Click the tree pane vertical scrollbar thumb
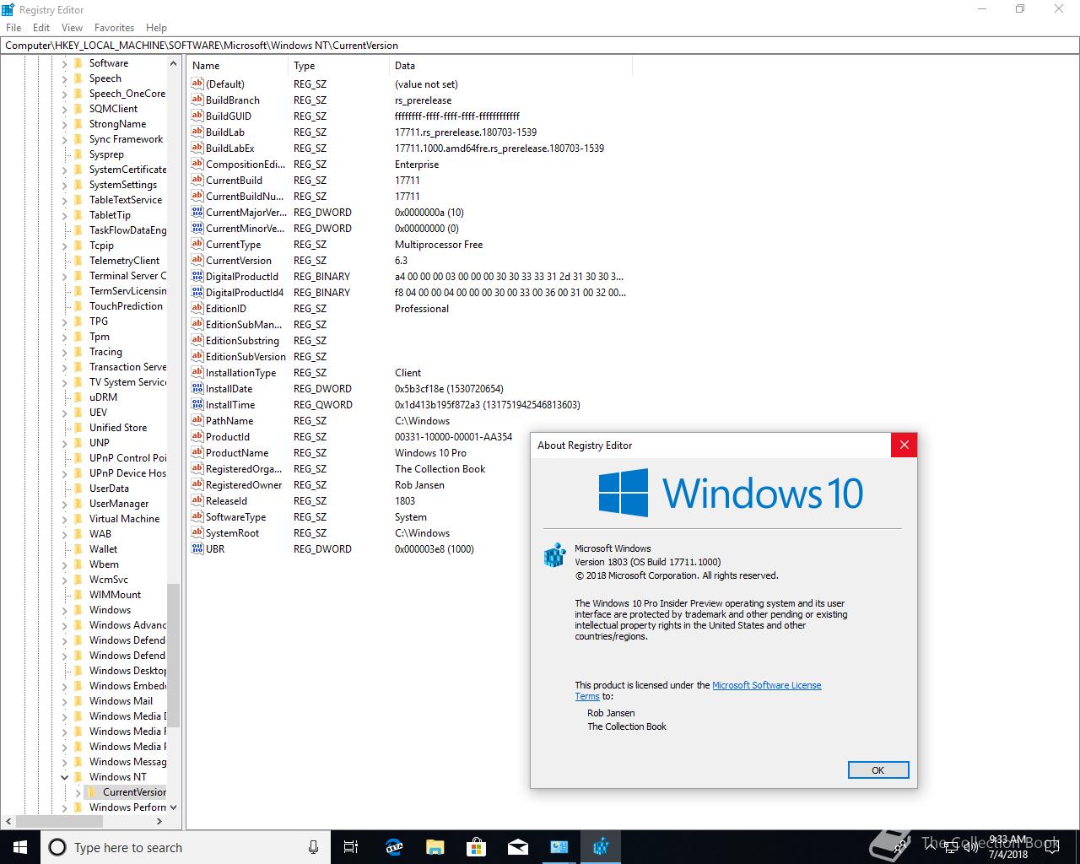This screenshot has width=1080, height=864. click(x=174, y=655)
